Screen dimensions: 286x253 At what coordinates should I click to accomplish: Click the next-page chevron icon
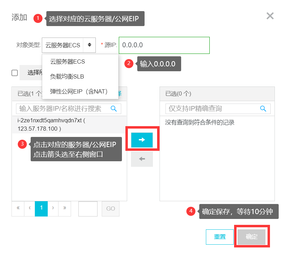pyautogui.click(x=53, y=209)
